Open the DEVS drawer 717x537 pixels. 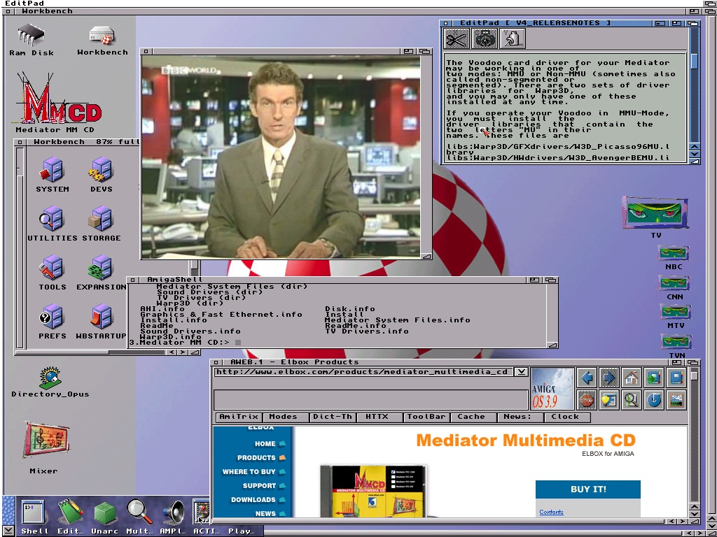[101, 169]
